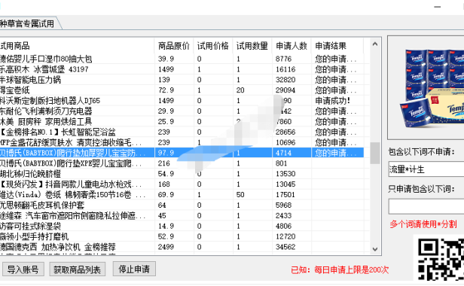Click the QR code image
The height and width of the screenshot is (286, 464).
coord(441,259)
